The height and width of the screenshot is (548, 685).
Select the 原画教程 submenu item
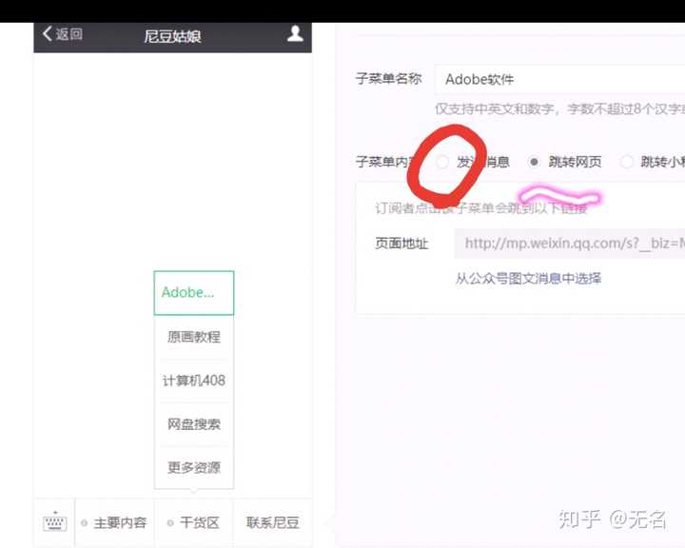tap(194, 337)
